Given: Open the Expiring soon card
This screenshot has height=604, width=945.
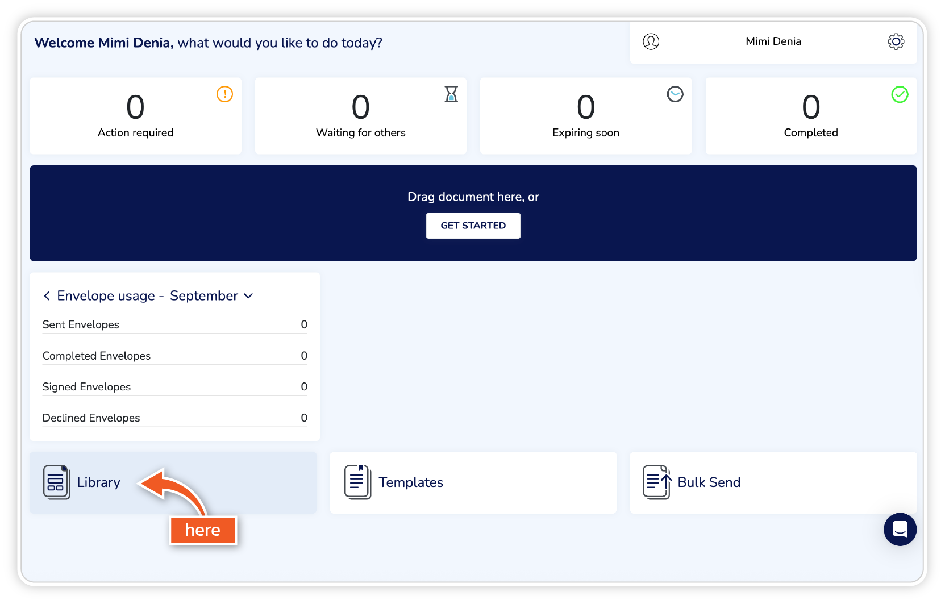Looking at the screenshot, I should pyautogui.click(x=586, y=116).
